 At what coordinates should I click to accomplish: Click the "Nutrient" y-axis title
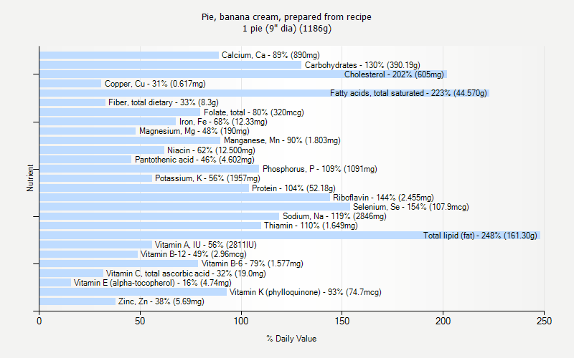30,178
